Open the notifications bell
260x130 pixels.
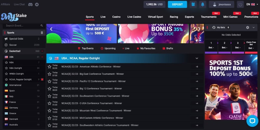coord(202,5)
